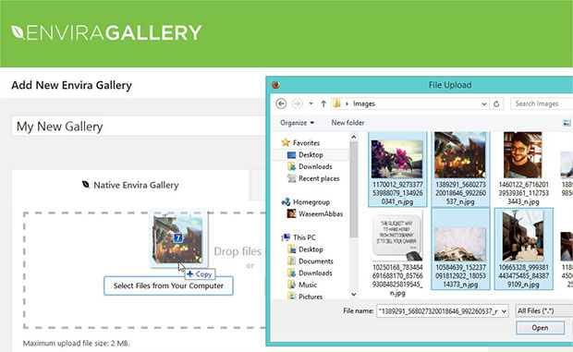Click the Search Images field
The width and height of the screenshot is (573, 352).
tap(542, 103)
